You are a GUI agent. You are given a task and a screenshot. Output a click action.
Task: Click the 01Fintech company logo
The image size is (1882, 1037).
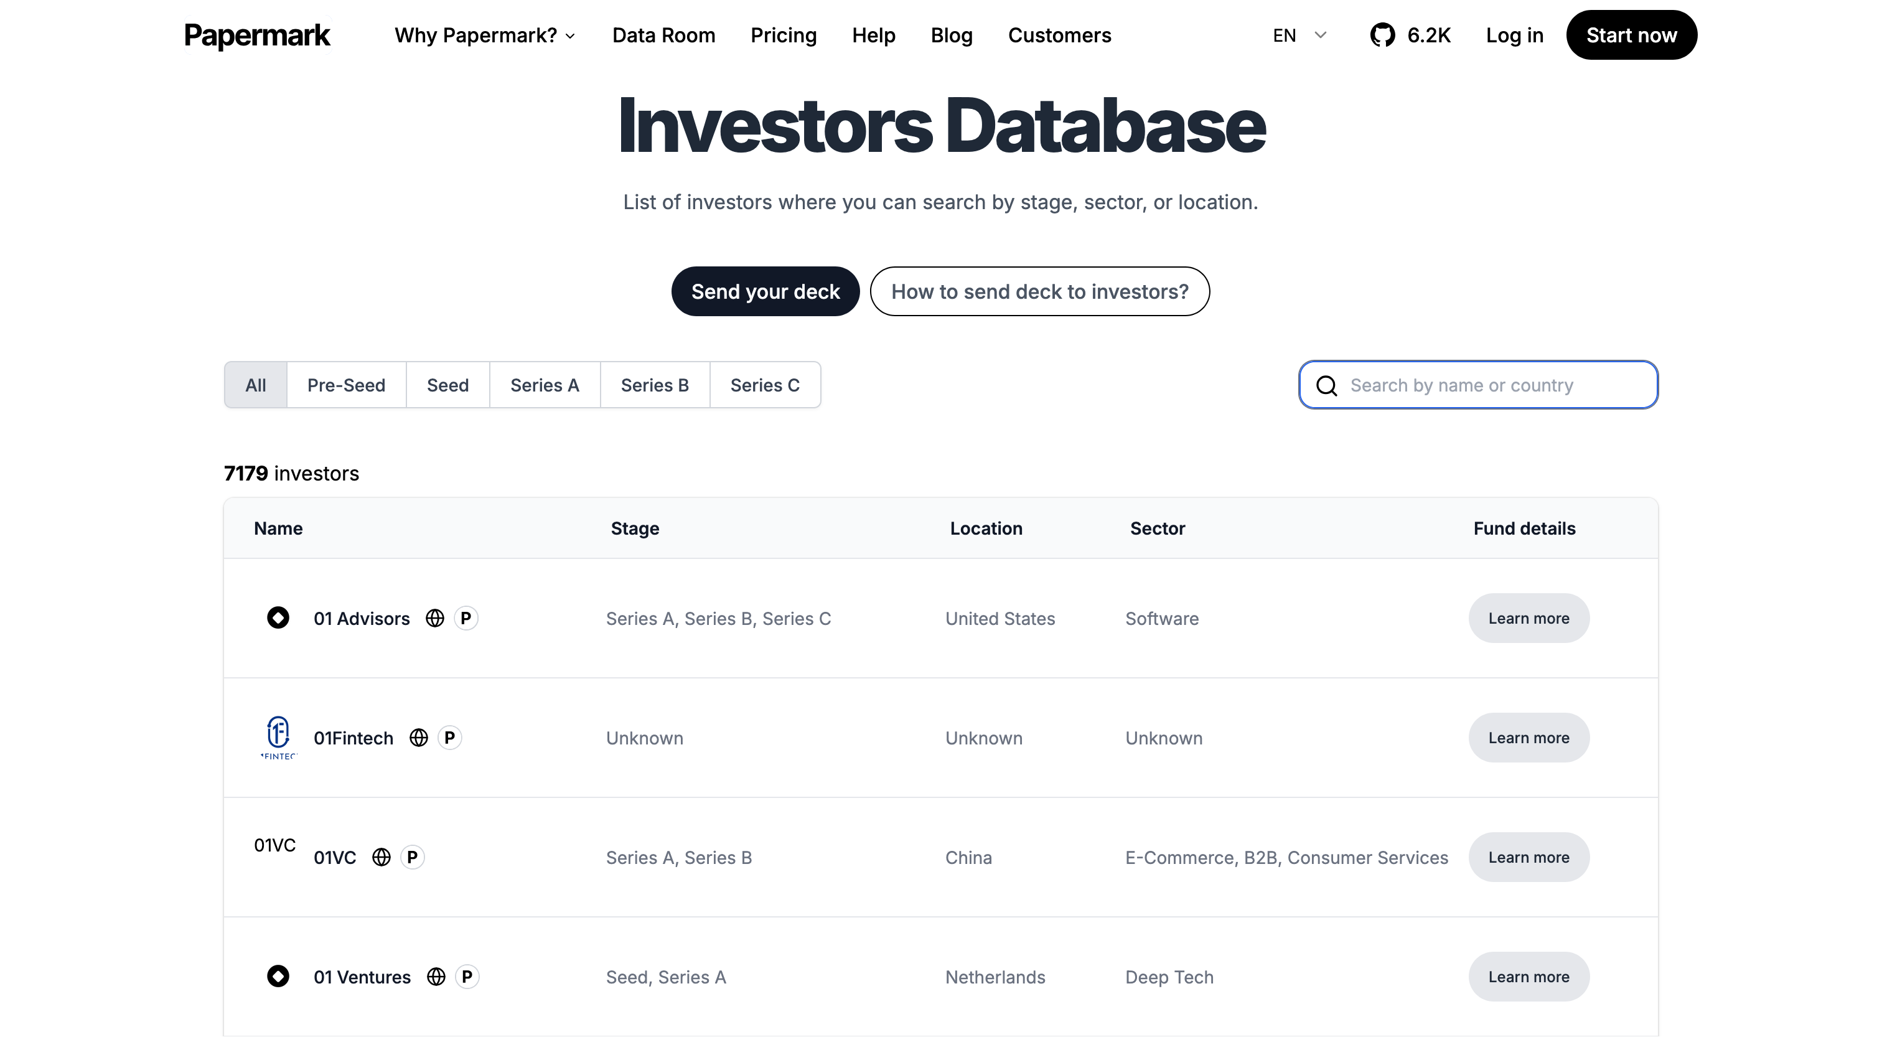click(x=278, y=738)
